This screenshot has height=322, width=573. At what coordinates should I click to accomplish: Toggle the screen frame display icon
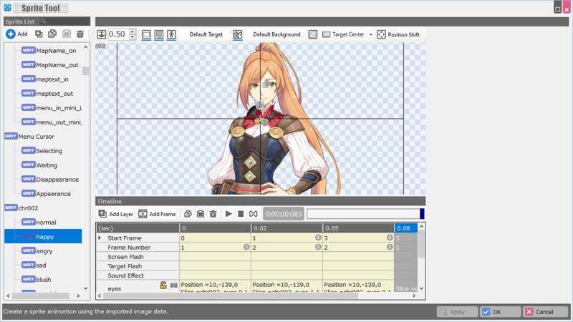pos(146,34)
